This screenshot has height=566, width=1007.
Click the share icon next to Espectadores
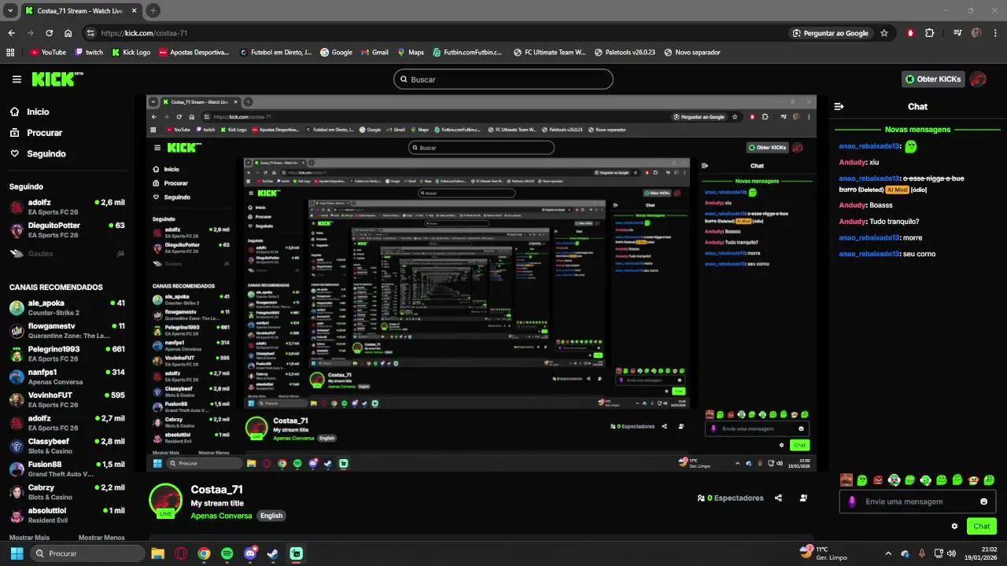778,498
